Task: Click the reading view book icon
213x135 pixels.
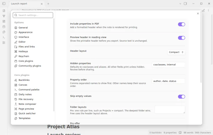Action: [x=180, y=133]
